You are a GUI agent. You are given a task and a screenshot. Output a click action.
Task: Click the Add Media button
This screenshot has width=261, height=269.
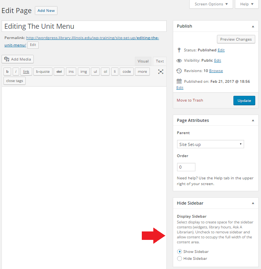click(18, 59)
